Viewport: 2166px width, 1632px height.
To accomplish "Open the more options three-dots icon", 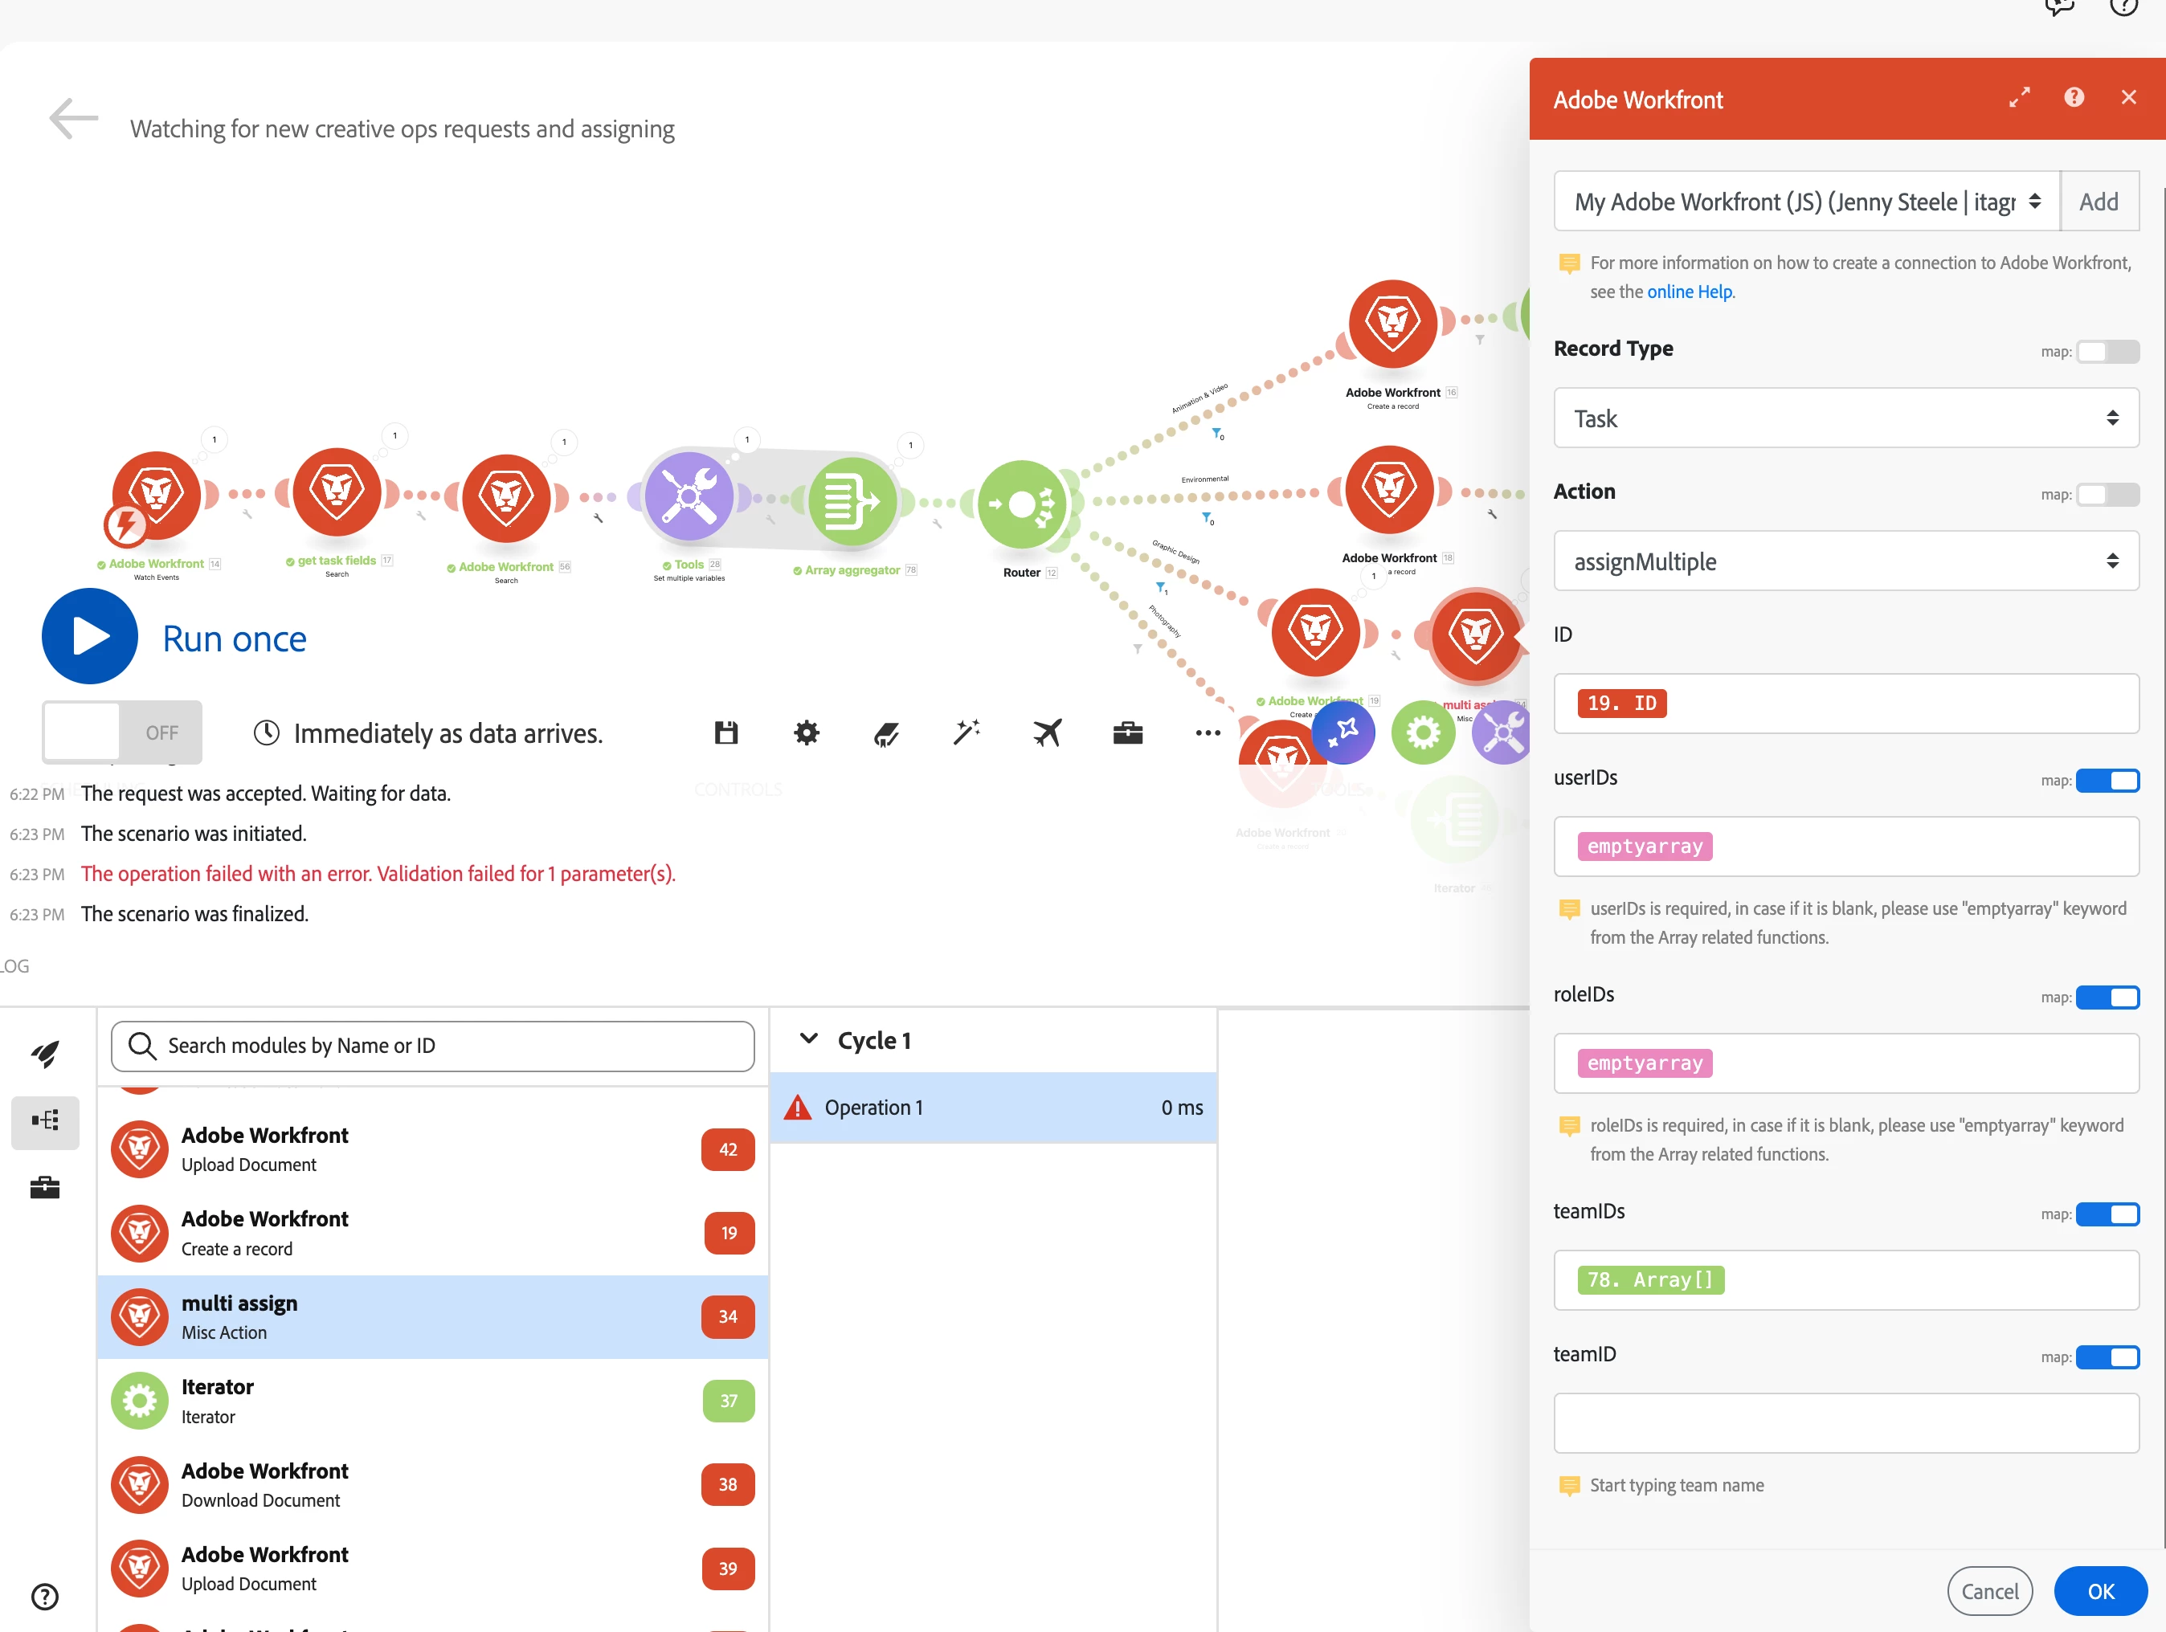I will [1208, 732].
